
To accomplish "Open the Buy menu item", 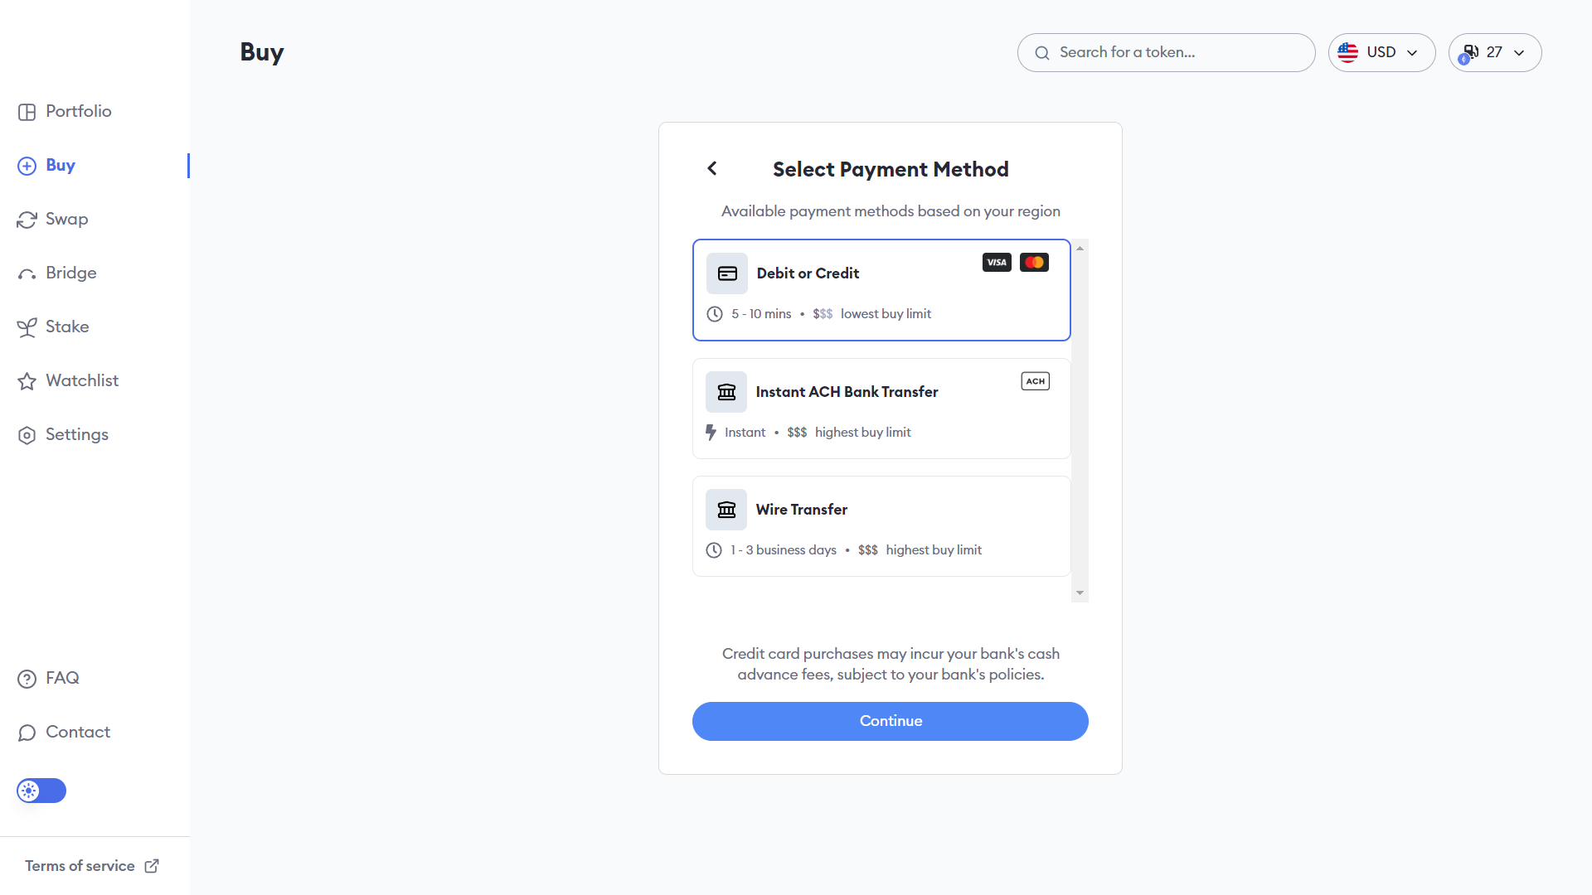I will [x=60, y=165].
